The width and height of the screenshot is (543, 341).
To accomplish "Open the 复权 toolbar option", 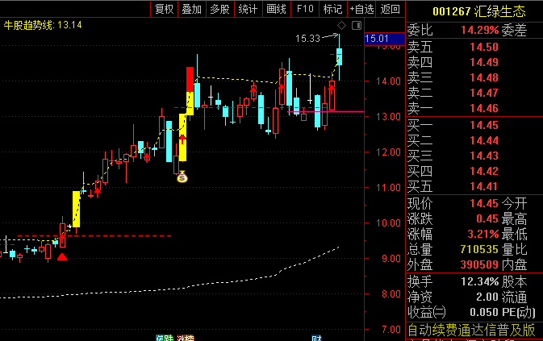I will (x=164, y=9).
